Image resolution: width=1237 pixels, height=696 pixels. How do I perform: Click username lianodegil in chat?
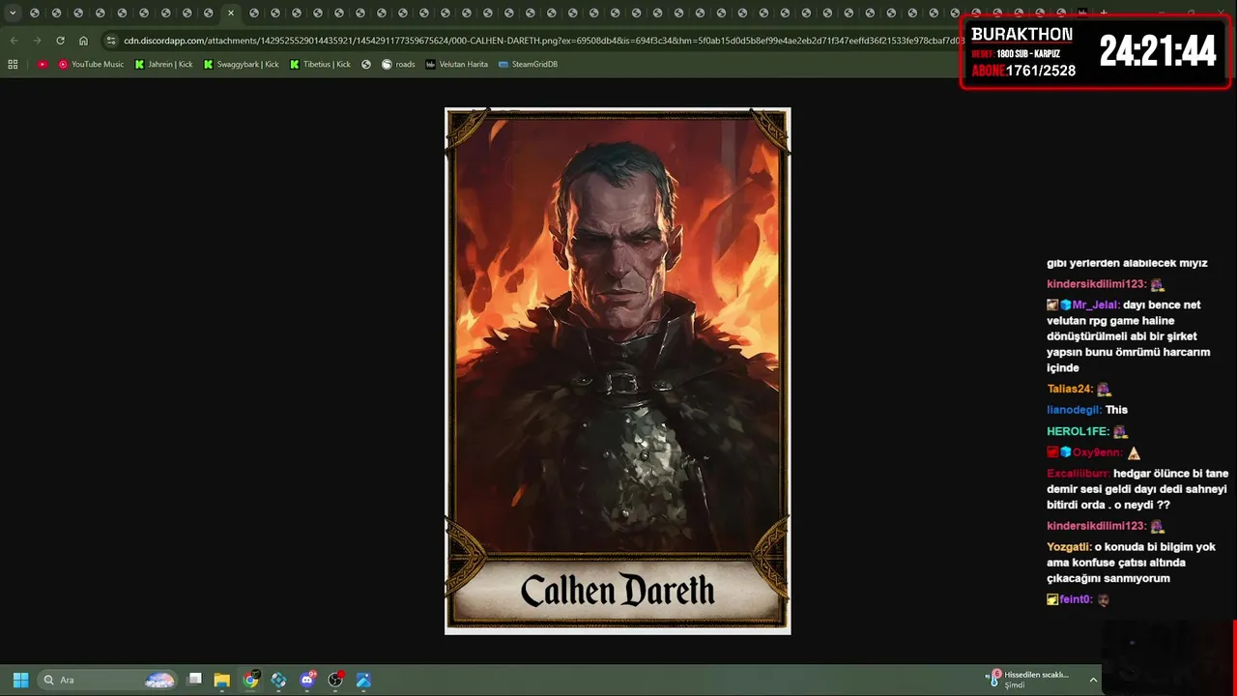(x=1074, y=410)
